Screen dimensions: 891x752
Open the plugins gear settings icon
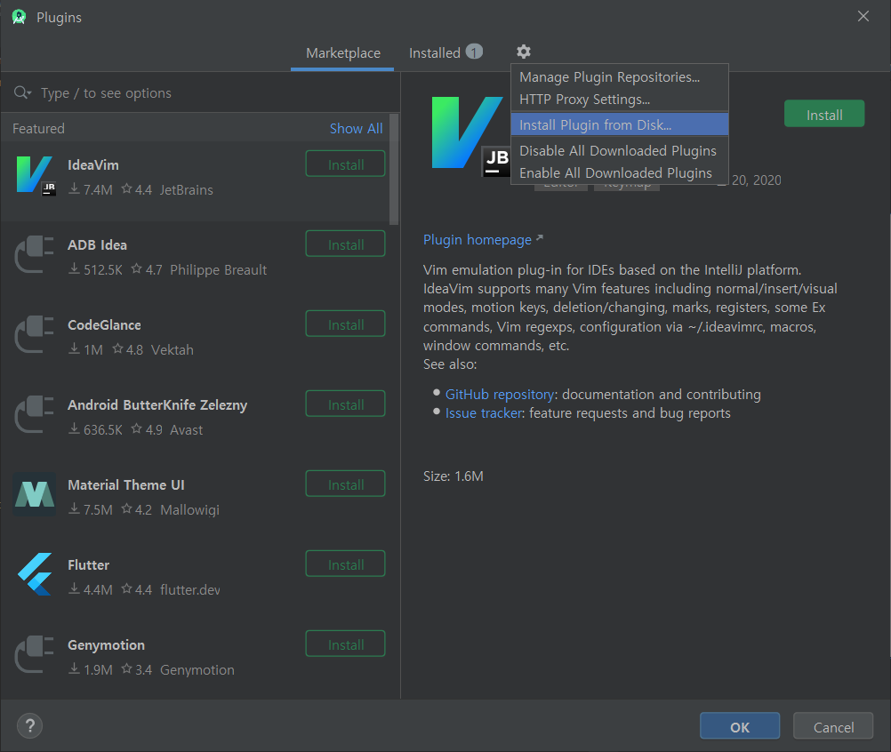point(524,52)
